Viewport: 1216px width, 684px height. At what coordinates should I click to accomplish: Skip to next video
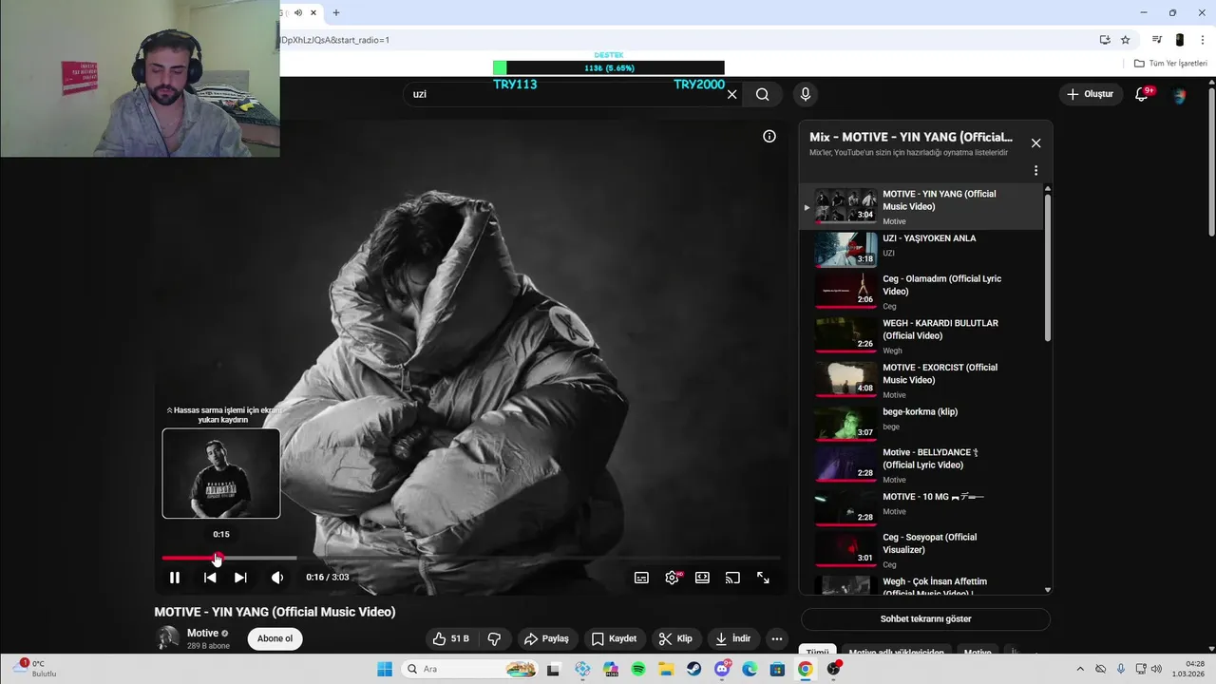pos(240,578)
